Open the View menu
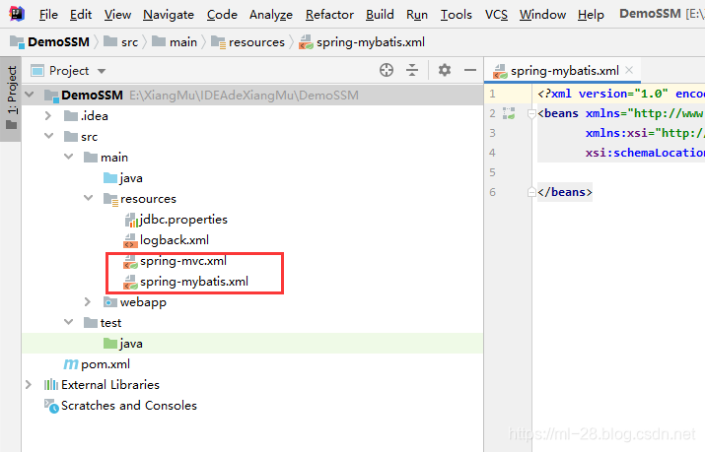This screenshot has height=452, width=705. pos(117,15)
